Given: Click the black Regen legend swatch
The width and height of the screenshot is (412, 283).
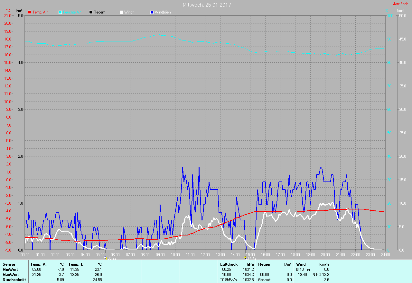Looking at the screenshot, I should point(91,12).
